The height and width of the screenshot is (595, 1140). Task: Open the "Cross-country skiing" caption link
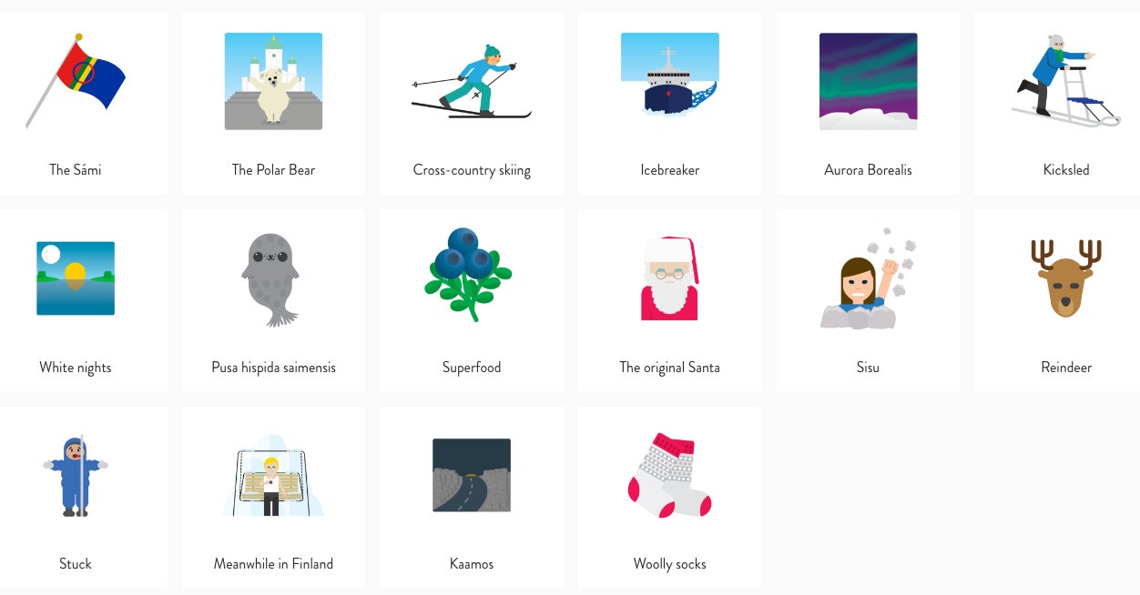[x=472, y=170]
